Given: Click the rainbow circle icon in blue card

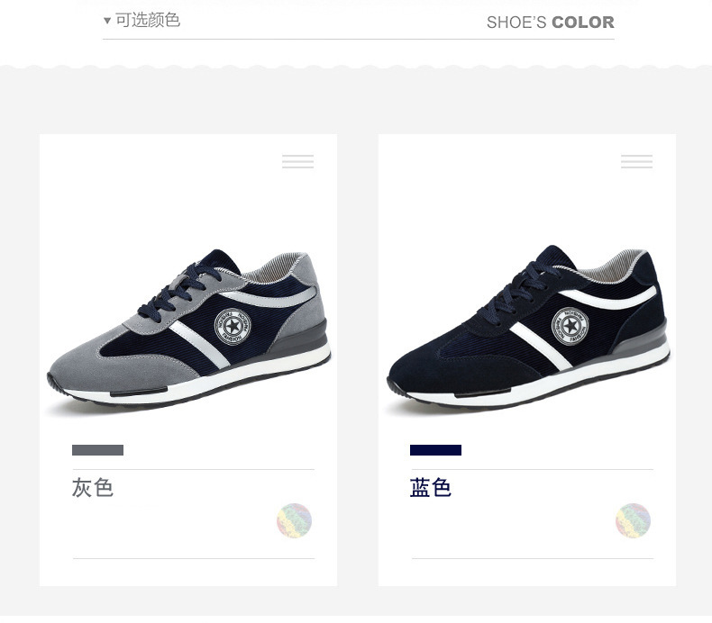Looking at the screenshot, I should click(x=633, y=520).
